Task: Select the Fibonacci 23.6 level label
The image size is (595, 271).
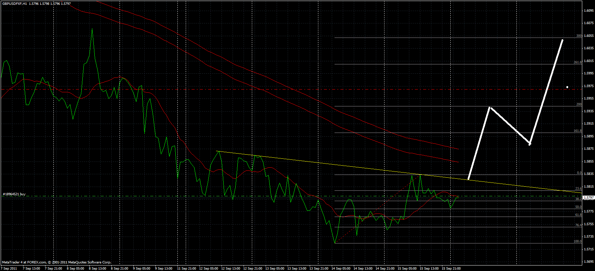Action: pos(578,189)
